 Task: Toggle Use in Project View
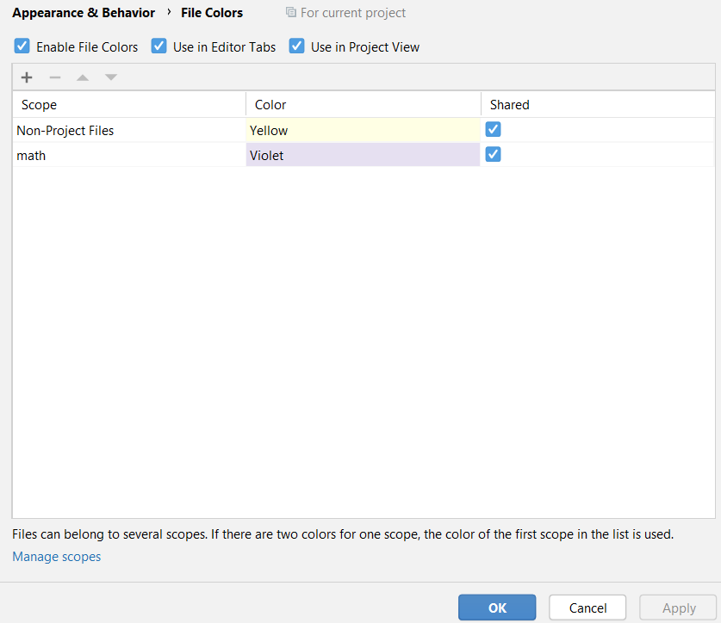pos(296,46)
